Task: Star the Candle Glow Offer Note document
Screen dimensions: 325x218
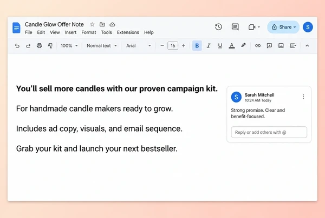Action: point(92,25)
